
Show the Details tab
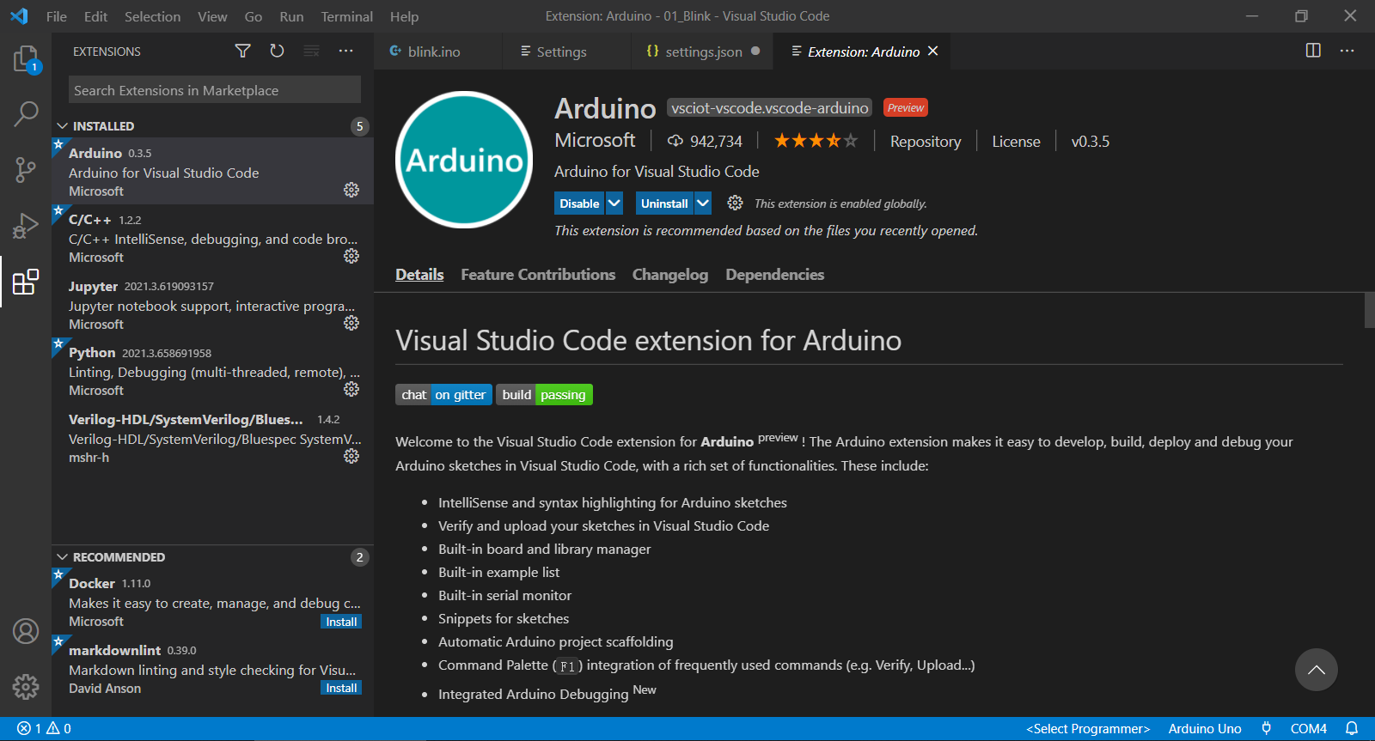coord(419,275)
